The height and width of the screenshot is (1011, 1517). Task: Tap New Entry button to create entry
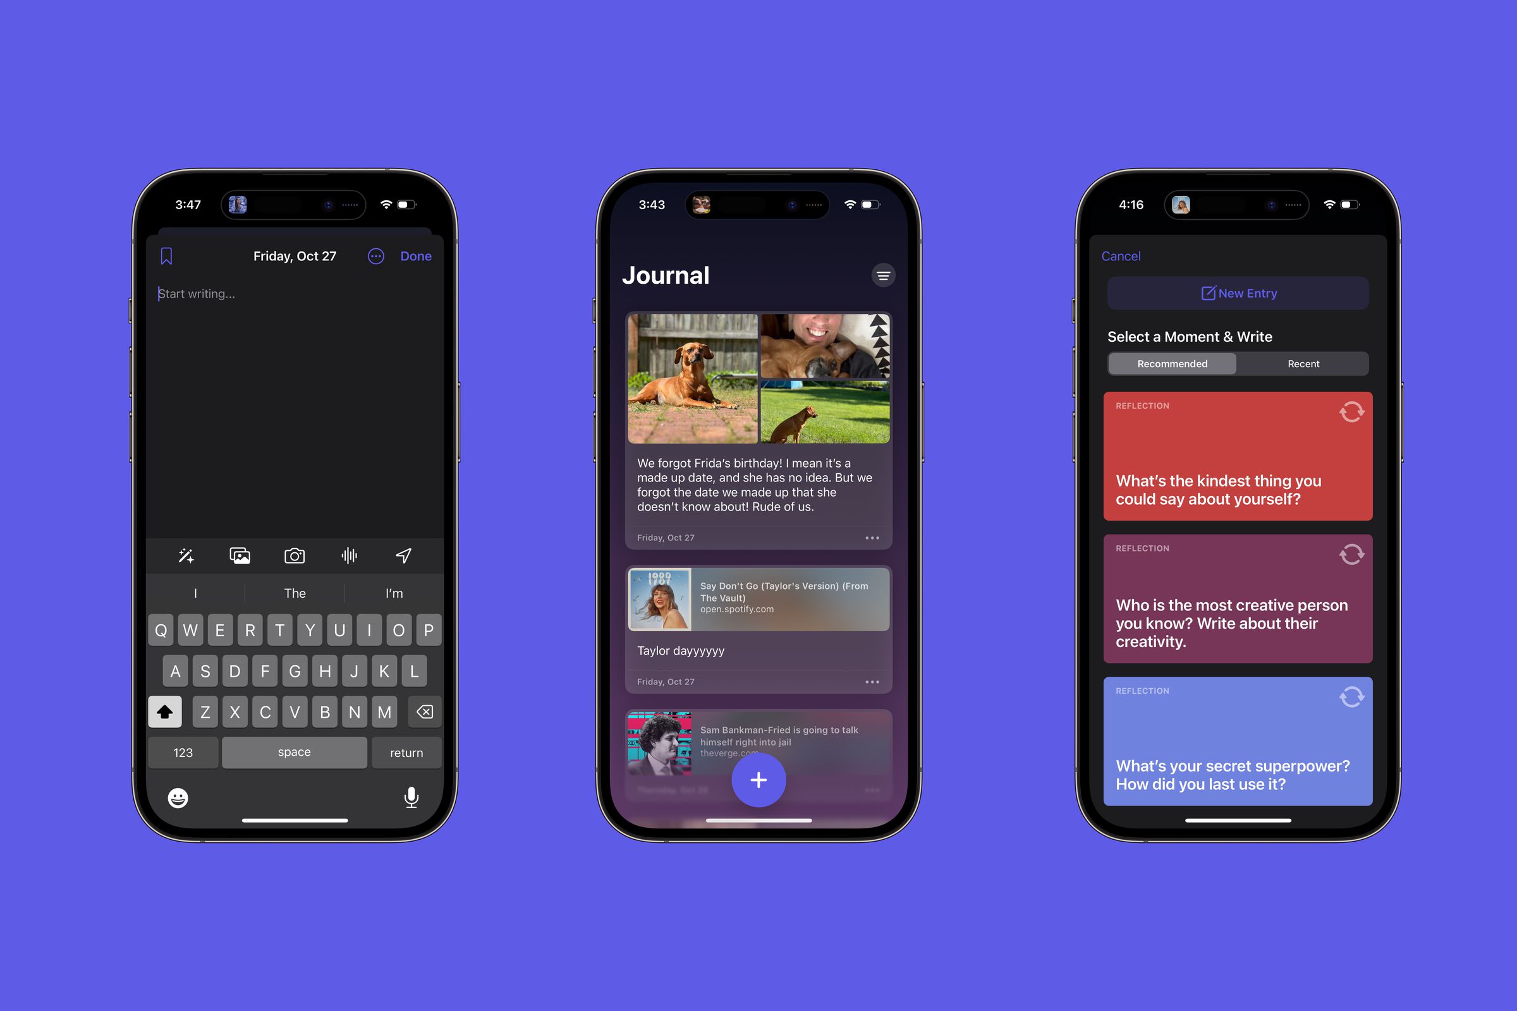(x=1238, y=293)
